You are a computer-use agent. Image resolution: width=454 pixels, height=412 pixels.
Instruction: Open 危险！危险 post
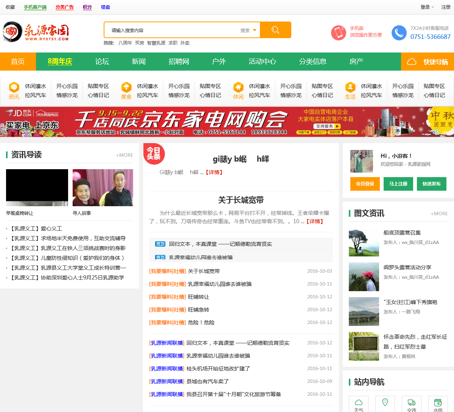coord(201,323)
